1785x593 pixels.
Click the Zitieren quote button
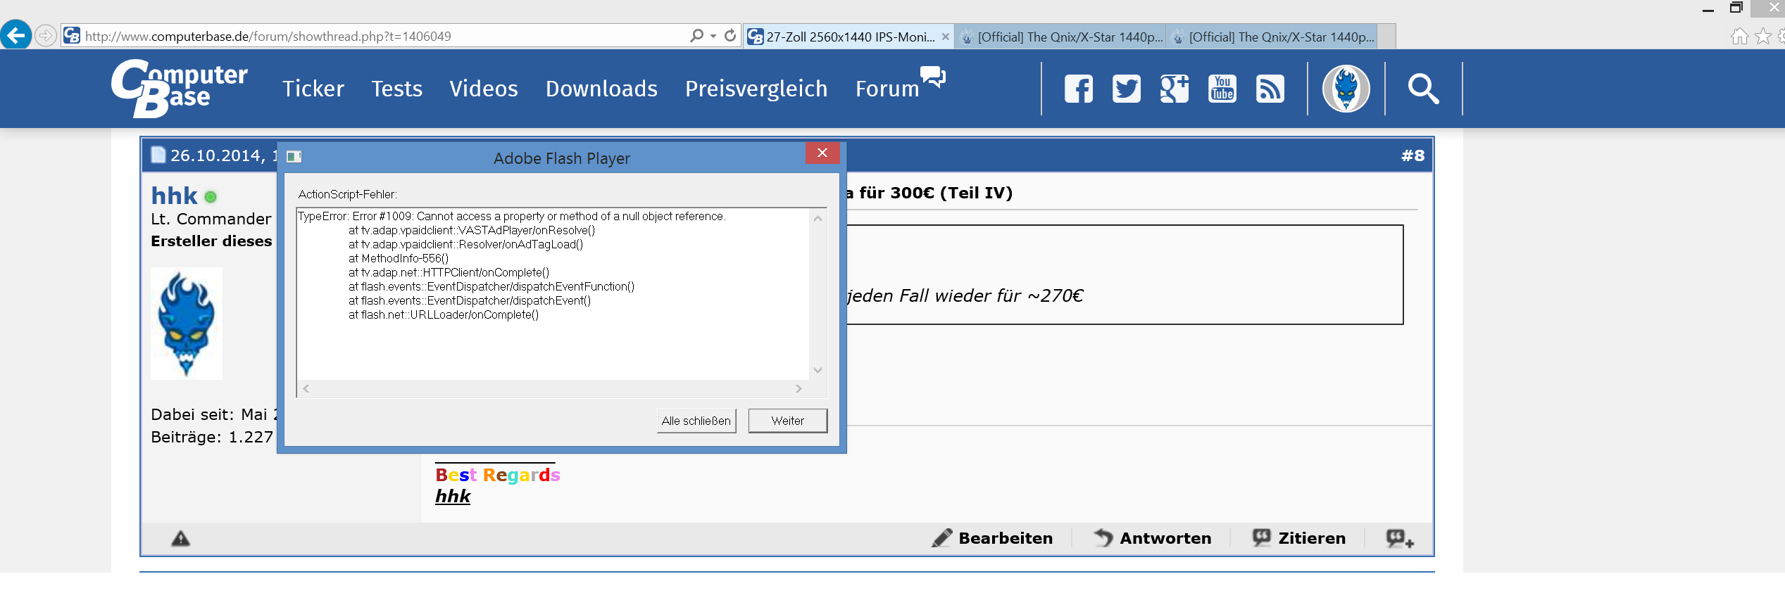(1299, 538)
